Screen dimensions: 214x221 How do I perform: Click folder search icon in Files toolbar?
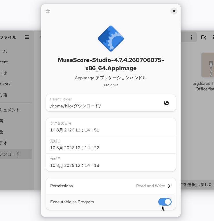[204, 37]
